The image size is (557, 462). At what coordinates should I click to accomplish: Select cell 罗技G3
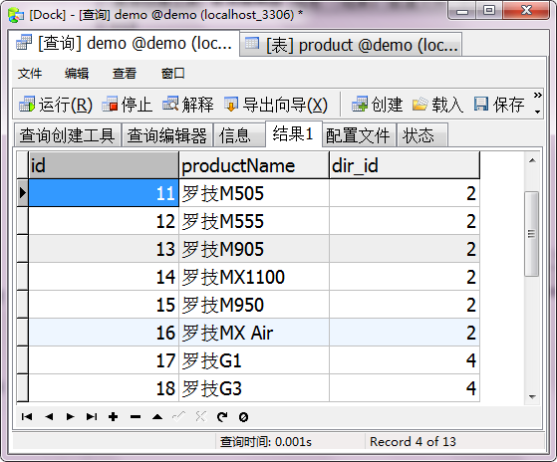254,388
